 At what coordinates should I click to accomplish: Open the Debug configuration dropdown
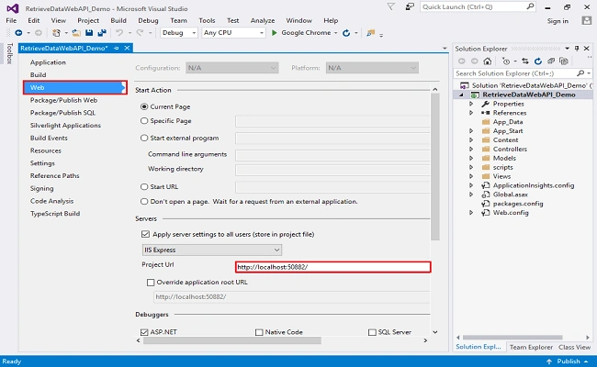179,33
